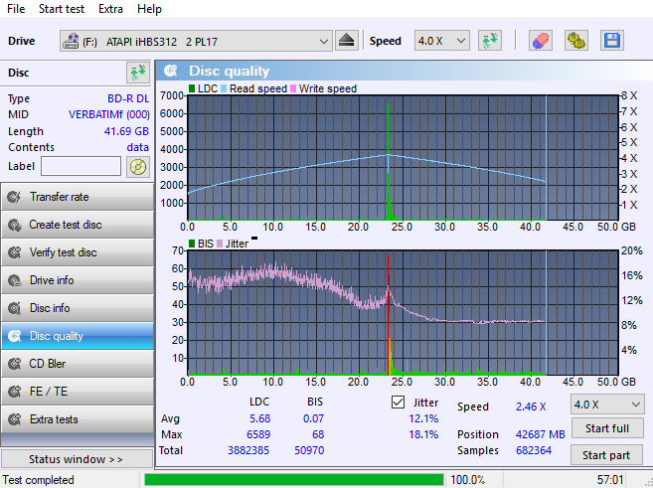The height and width of the screenshot is (488, 653).
Task: Click the Start part button
Action: click(606, 455)
